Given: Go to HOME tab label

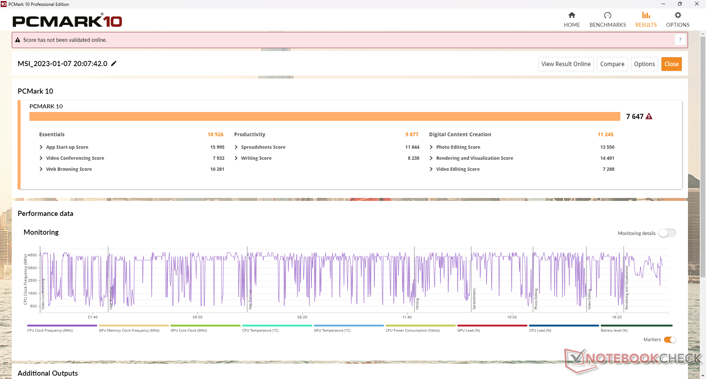Looking at the screenshot, I should pyautogui.click(x=572, y=25).
